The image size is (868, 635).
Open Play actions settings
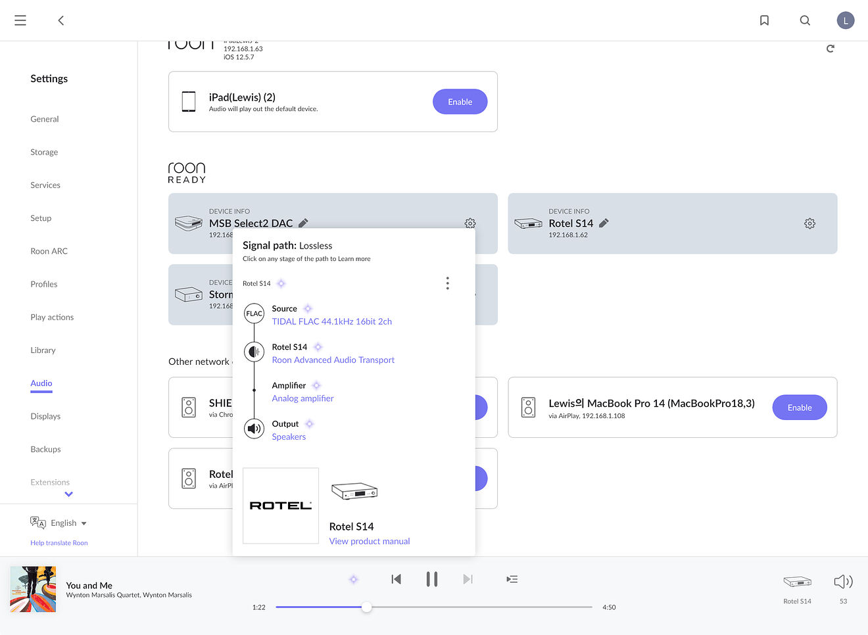tap(52, 317)
